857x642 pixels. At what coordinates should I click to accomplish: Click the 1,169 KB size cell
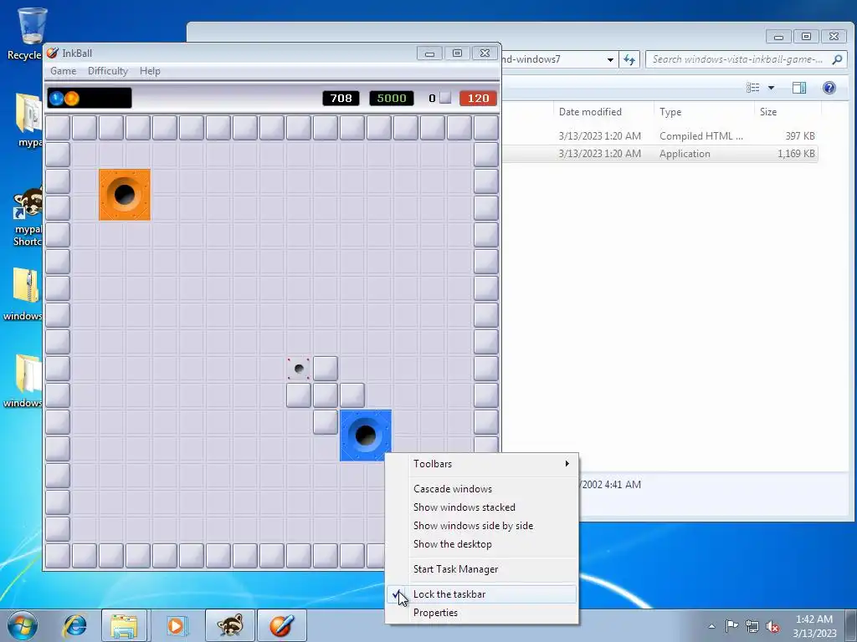[x=796, y=154]
